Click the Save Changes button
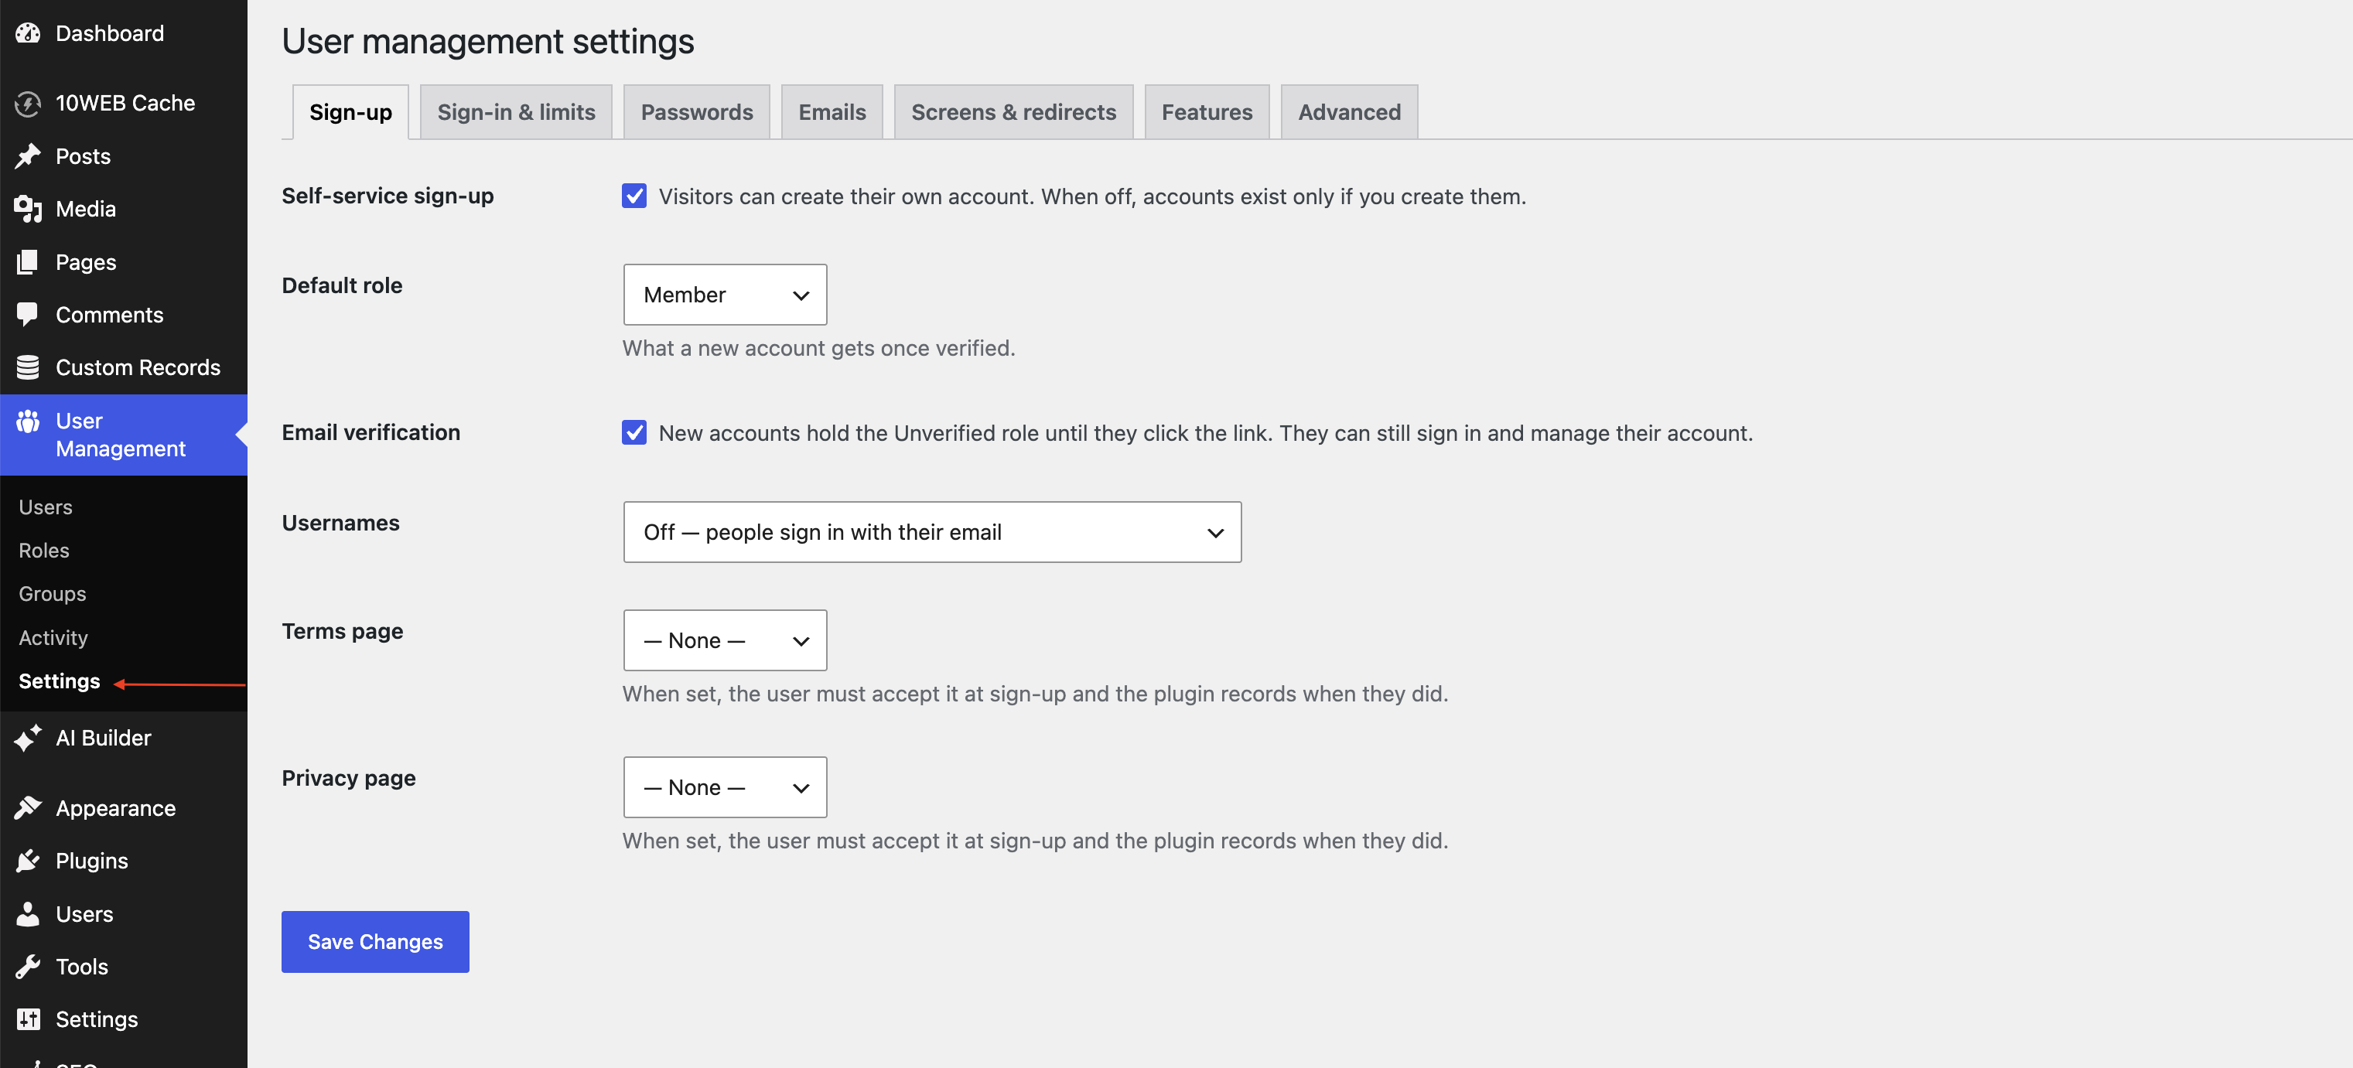Viewport: 2353px width, 1068px height. coord(375,941)
